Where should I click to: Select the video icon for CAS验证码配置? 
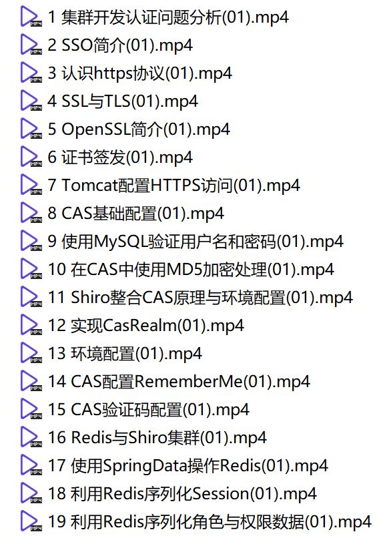point(31,409)
